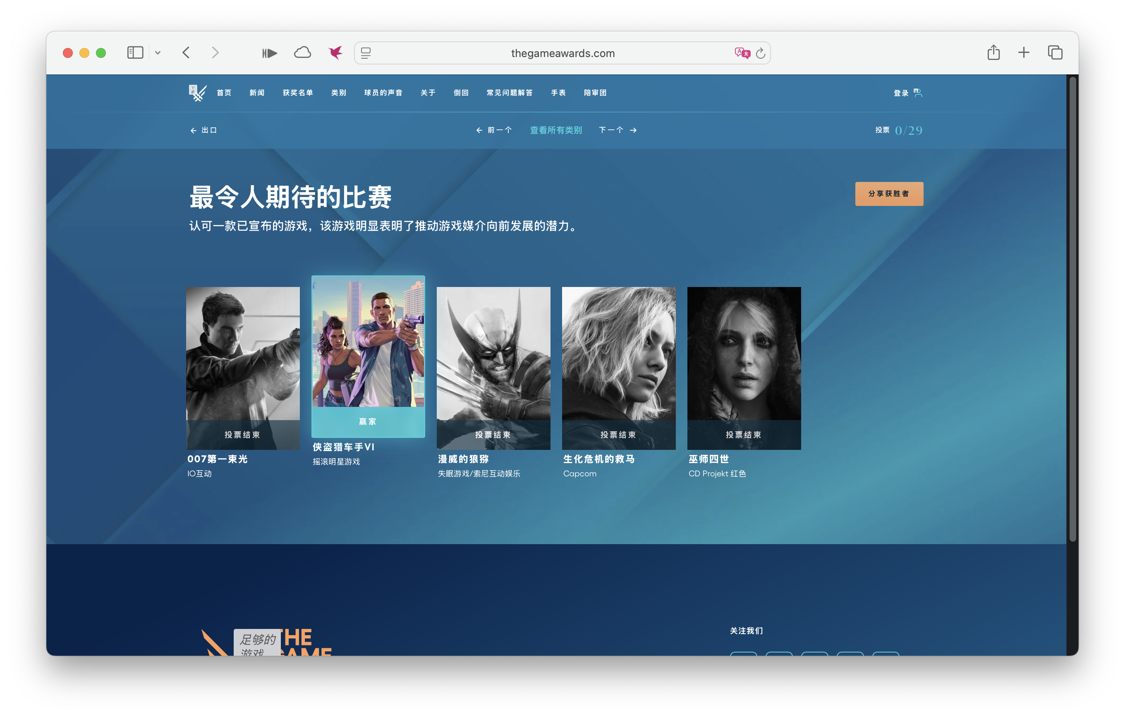Viewport: 1125px width, 717px height.
Task: Select 新闻 in the navigation menu
Action: (256, 93)
